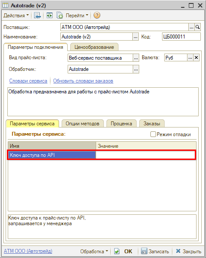206x258 pixels.
Task: Click the copy document toolbar icon
Action: (59, 16)
